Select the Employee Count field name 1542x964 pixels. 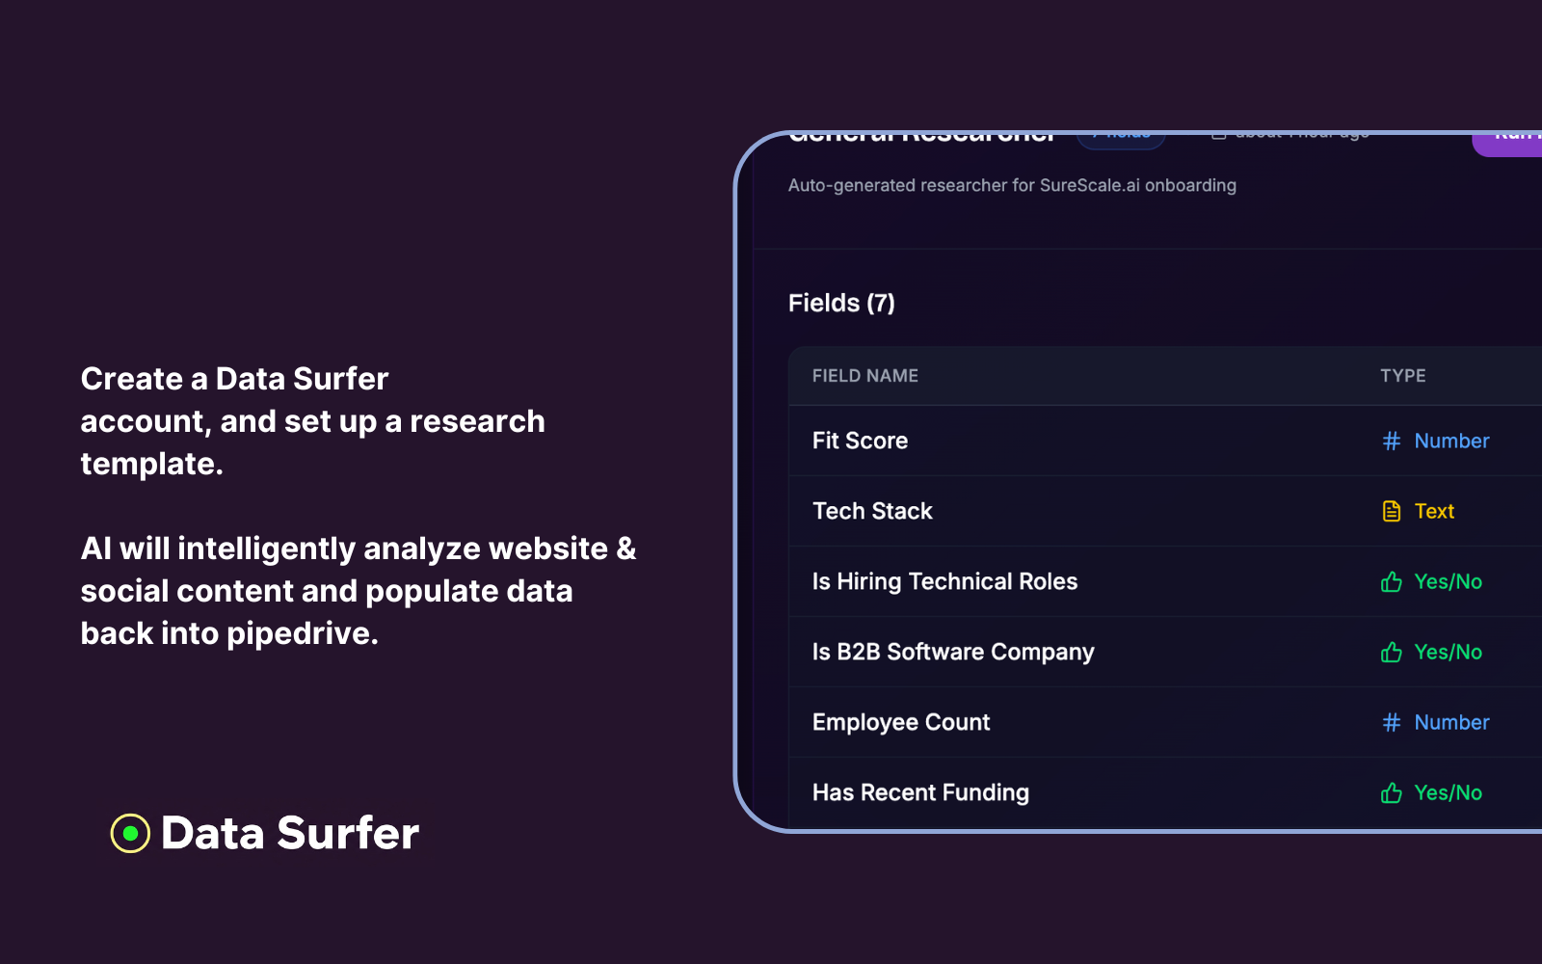(900, 723)
